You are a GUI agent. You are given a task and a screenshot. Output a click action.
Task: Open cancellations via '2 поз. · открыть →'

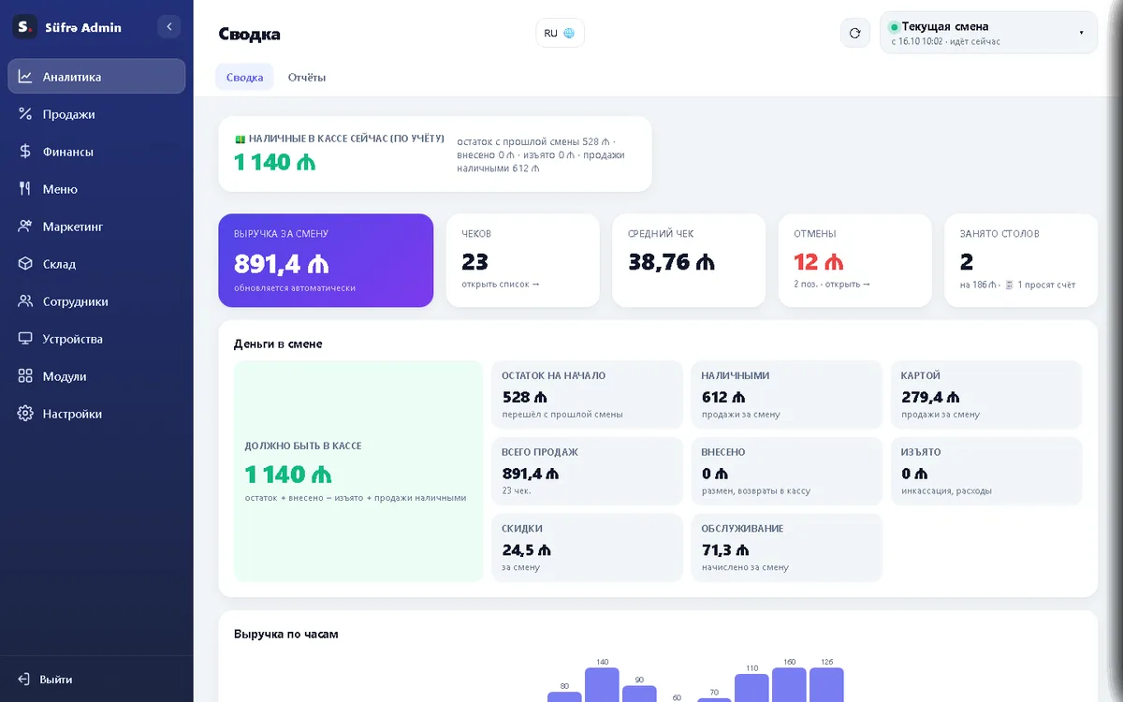[832, 285]
